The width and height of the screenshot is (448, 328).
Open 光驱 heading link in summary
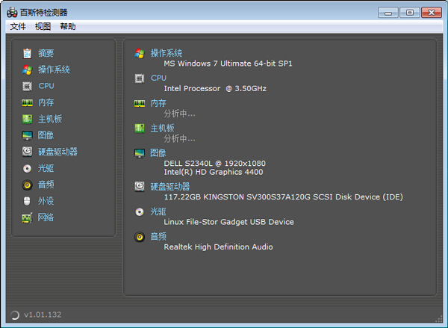[158, 211]
